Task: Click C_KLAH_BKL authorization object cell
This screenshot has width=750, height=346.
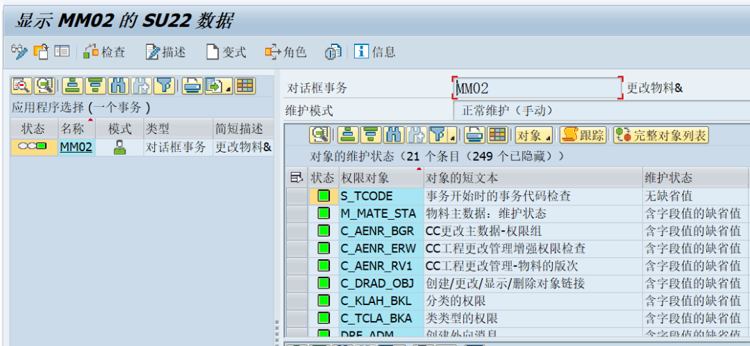Action: [x=381, y=301]
